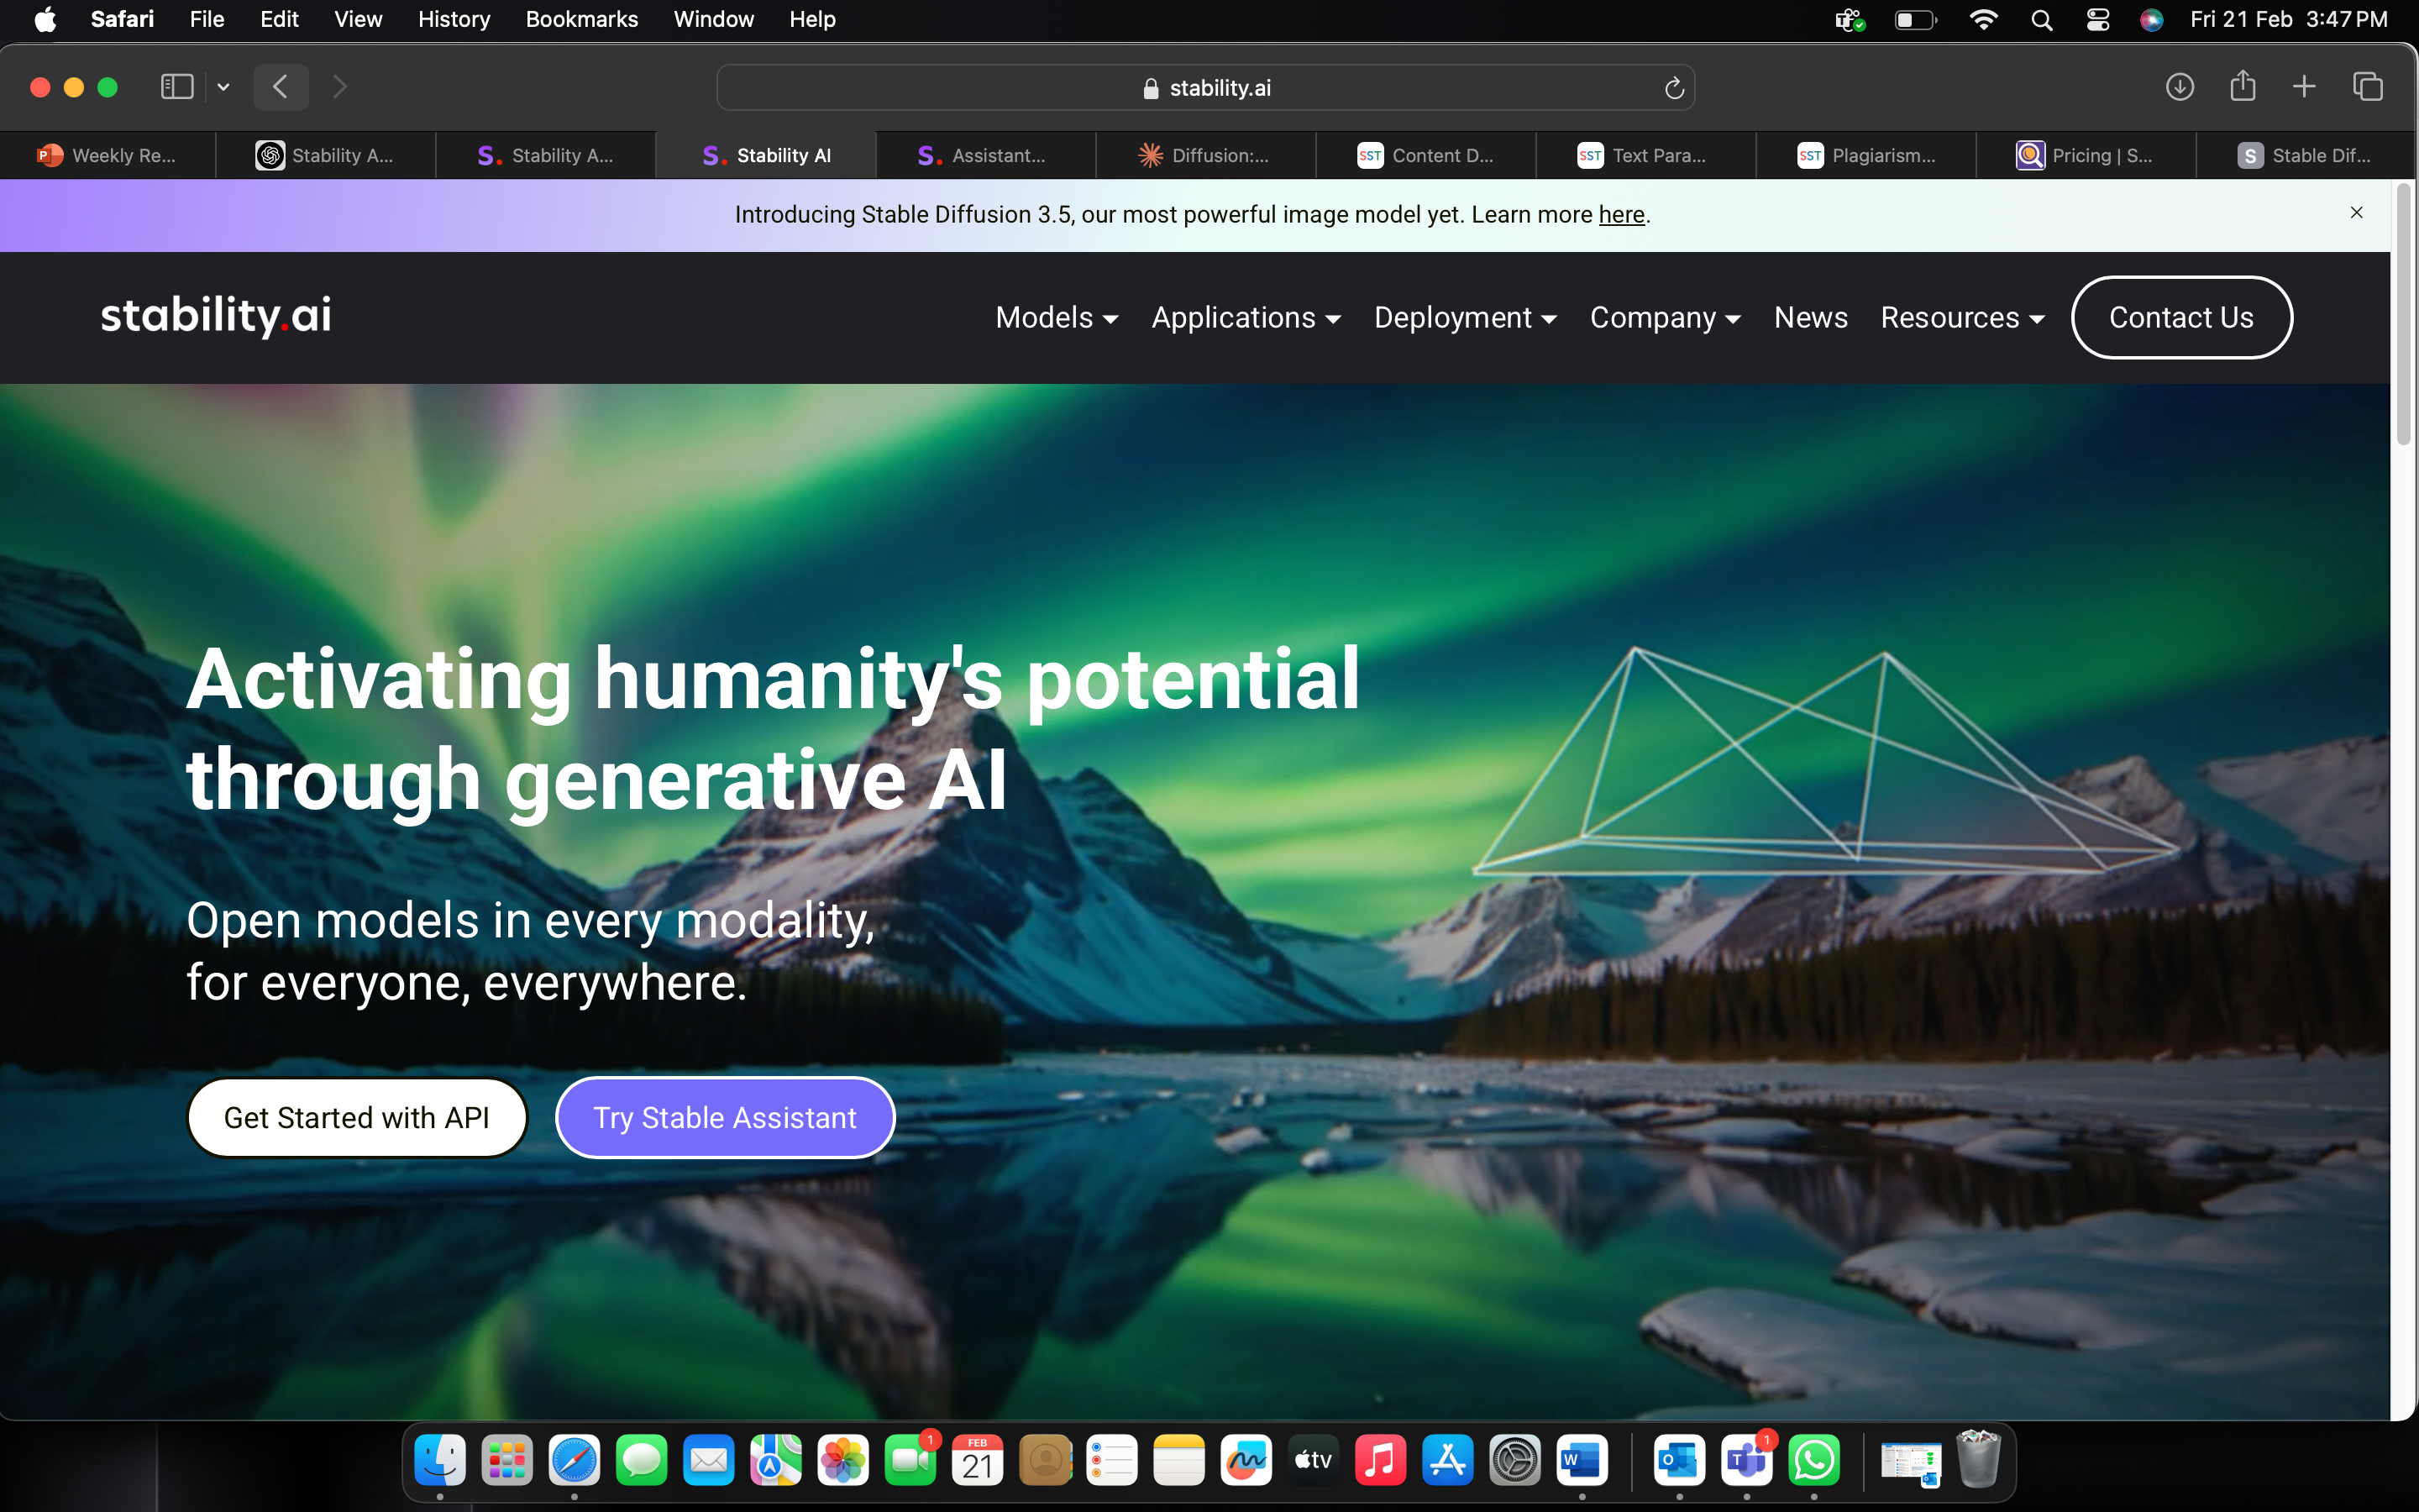This screenshot has height=1512, width=2419.
Task: Click the Wi-Fi status icon
Action: 1983,20
